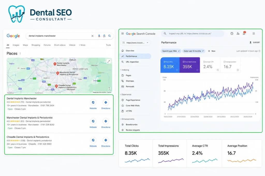Add a New filter

(212, 51)
